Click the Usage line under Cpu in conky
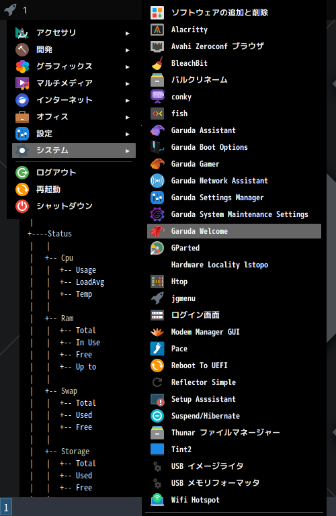The height and width of the screenshot is (516, 336). point(86,270)
